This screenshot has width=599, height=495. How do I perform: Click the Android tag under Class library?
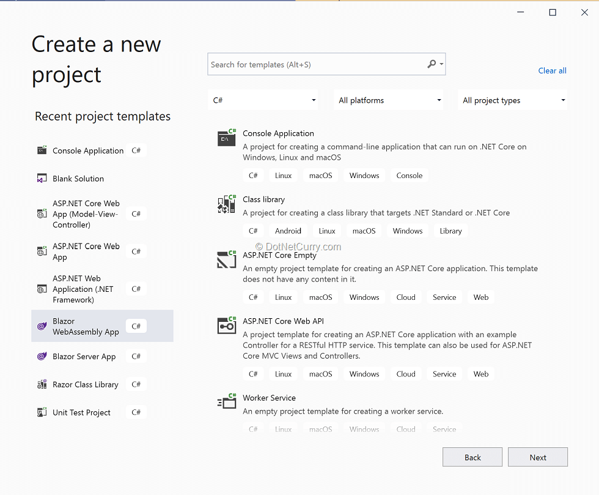[288, 231]
